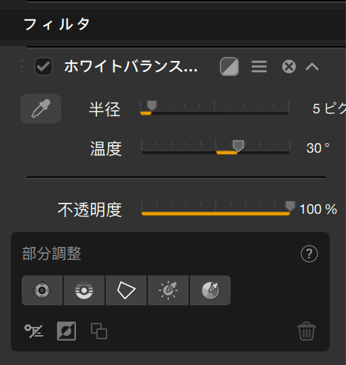346x365 pixels.
Task: Click the duplicate adjustment overlapping squares icon
Action: pos(99,331)
